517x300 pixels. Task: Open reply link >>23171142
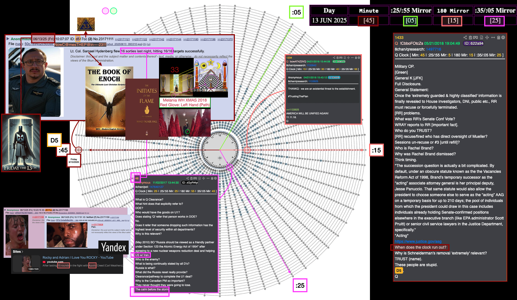(157, 39)
